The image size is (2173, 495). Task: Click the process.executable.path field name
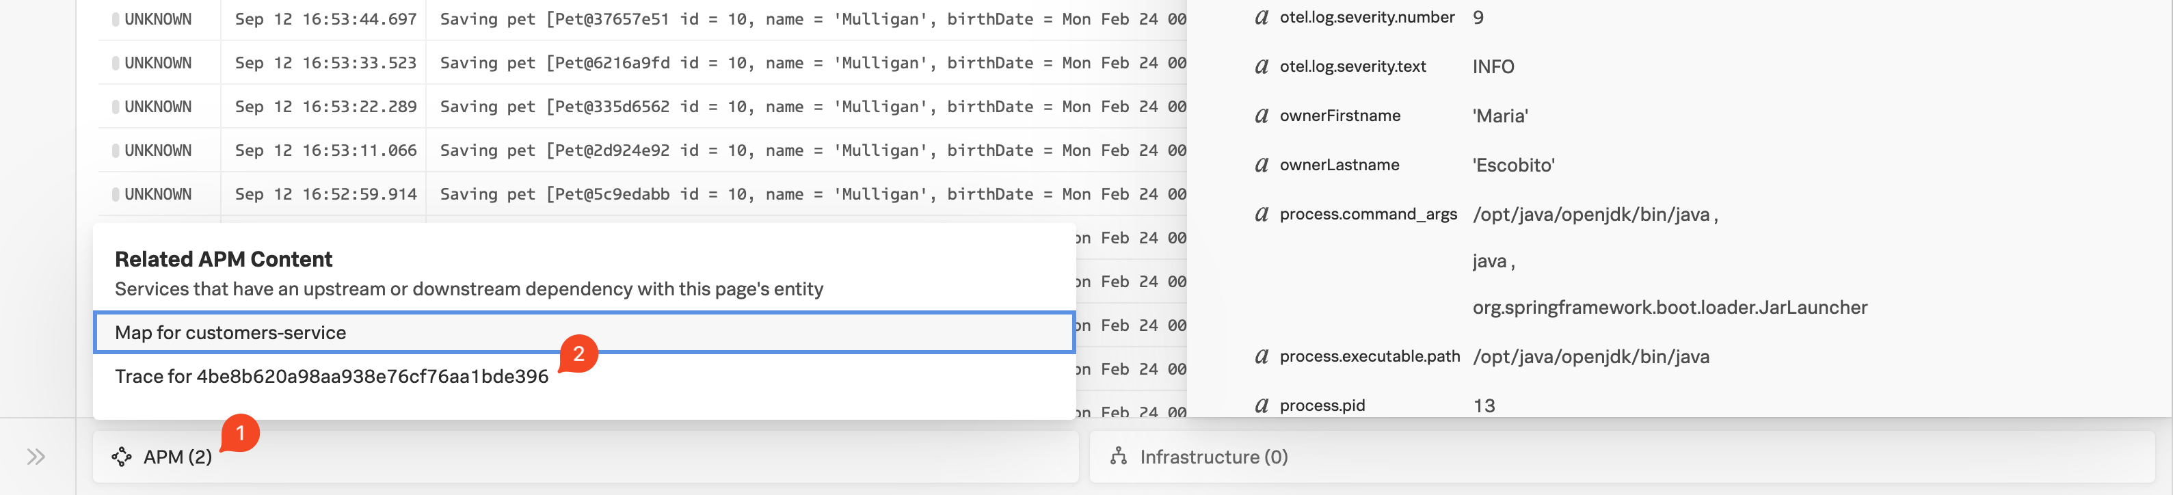[x=1369, y=356]
